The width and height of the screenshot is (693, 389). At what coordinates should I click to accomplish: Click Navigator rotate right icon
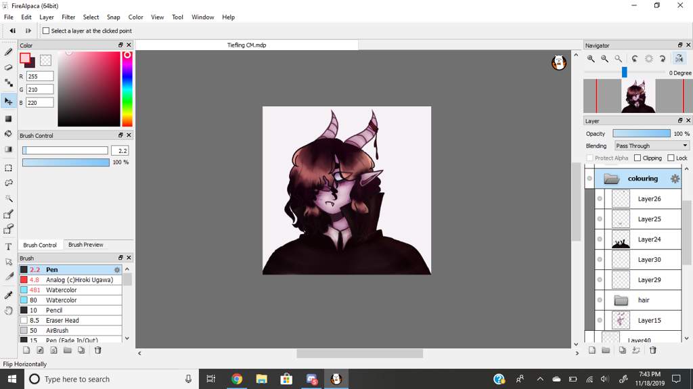coord(662,59)
